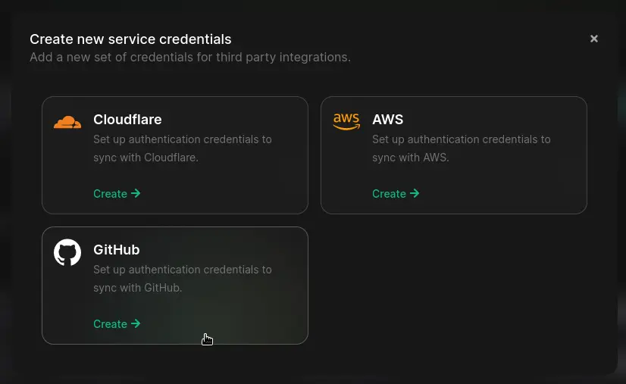Viewport: 626px width, 384px height.
Task: Close the service credentials dialog
Action: (594, 39)
